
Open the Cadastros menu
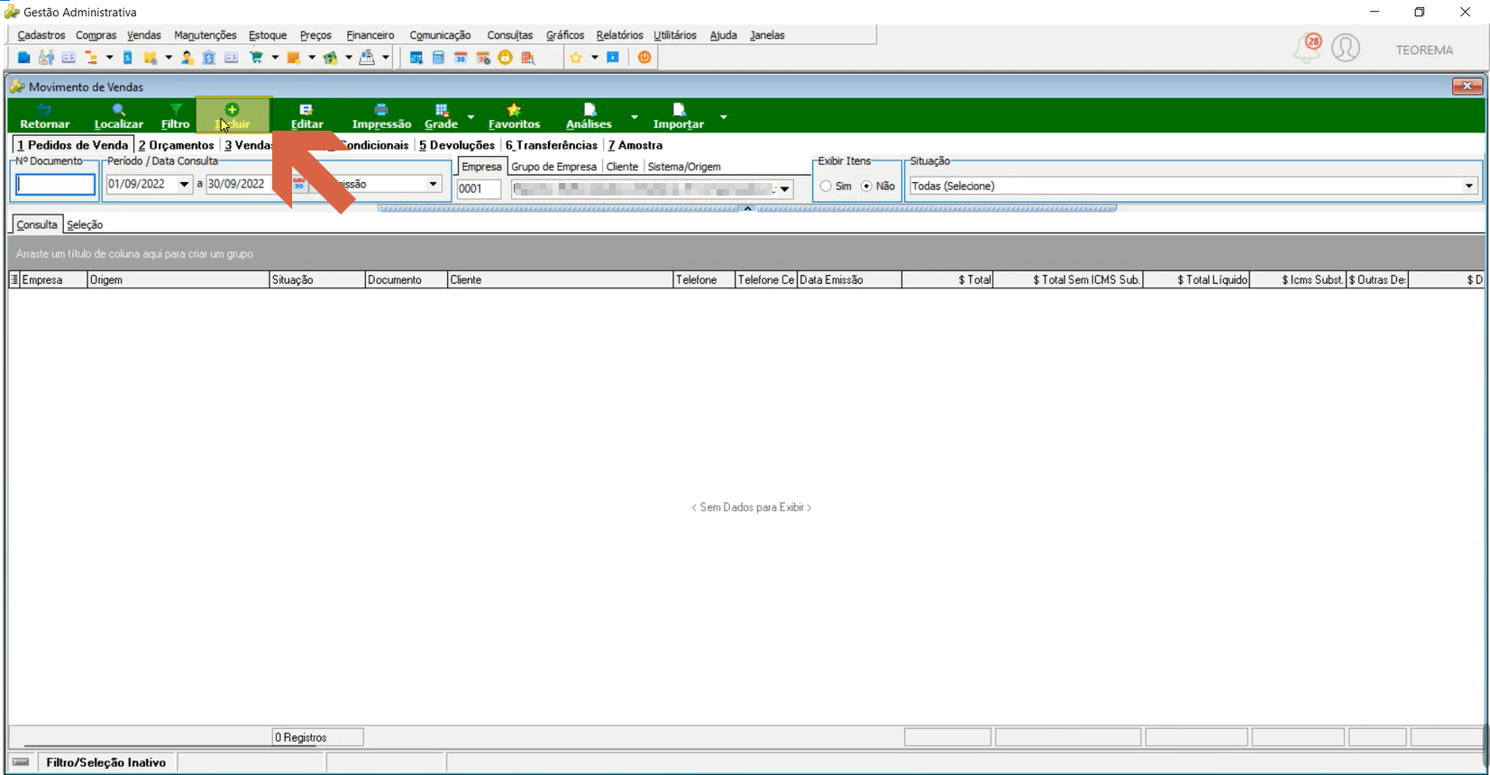coord(41,35)
